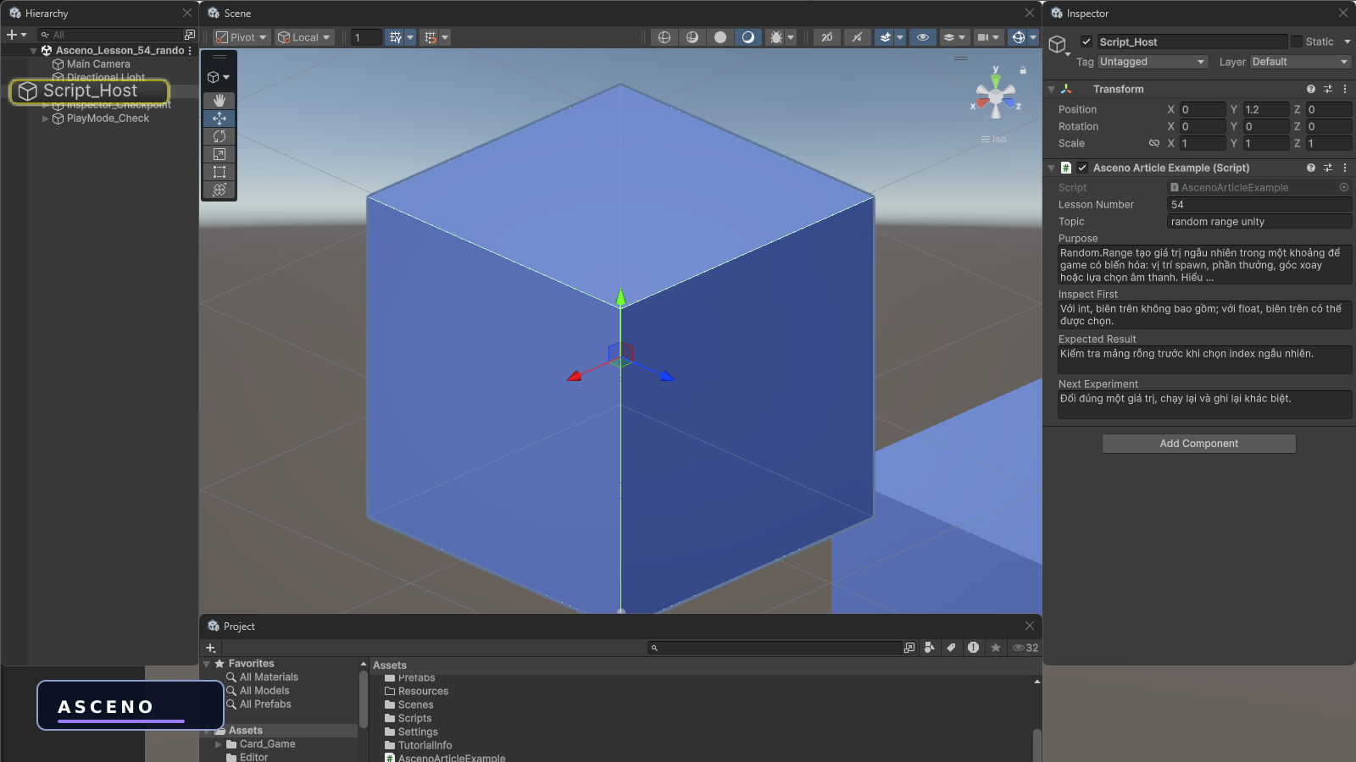Screen dimensions: 1356x762
Task: Click the Project search by label icon
Action: pyautogui.click(x=952, y=648)
